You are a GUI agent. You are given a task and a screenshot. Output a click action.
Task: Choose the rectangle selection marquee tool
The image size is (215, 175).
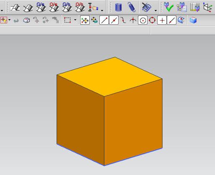point(67,20)
